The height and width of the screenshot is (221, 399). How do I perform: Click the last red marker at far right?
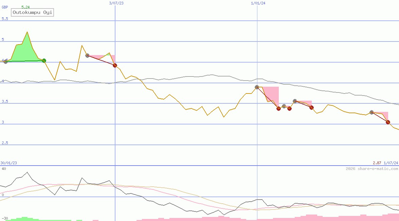(x=388, y=122)
